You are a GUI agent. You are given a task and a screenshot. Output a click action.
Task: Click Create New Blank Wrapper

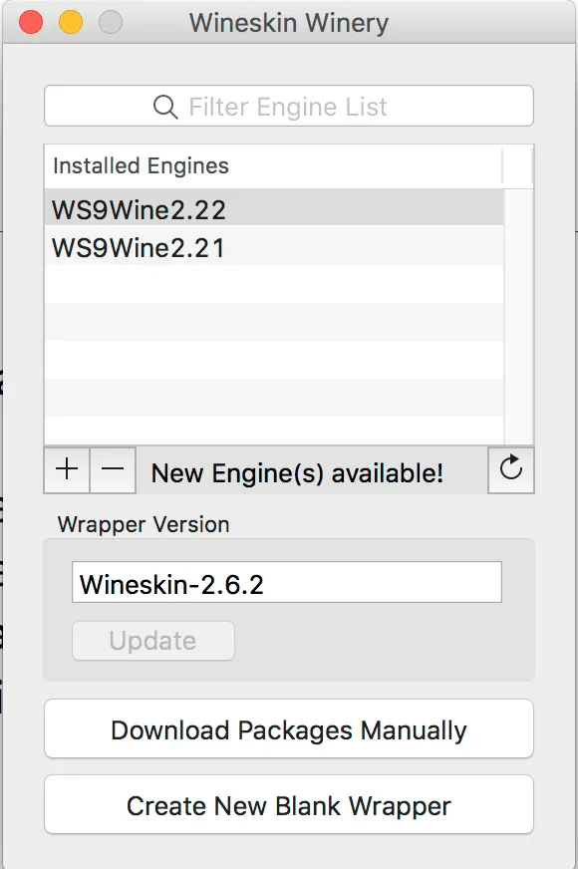[x=289, y=804]
